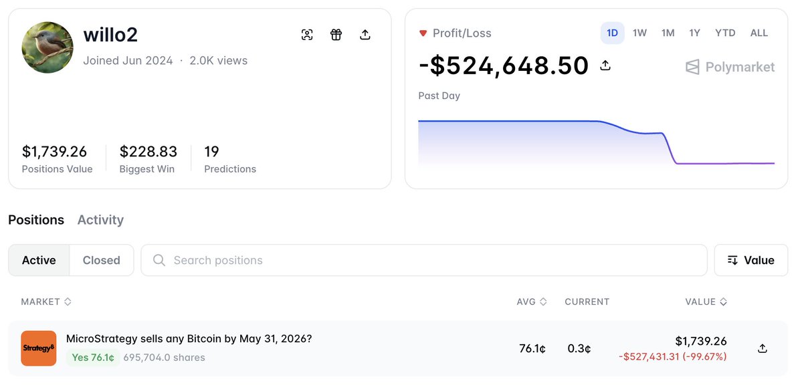Click the $1,739.26 Positions Value stat

pos(57,159)
